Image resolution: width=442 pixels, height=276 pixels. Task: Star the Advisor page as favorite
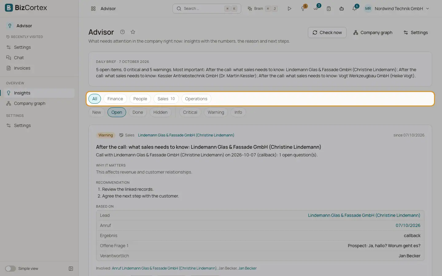pos(133,32)
